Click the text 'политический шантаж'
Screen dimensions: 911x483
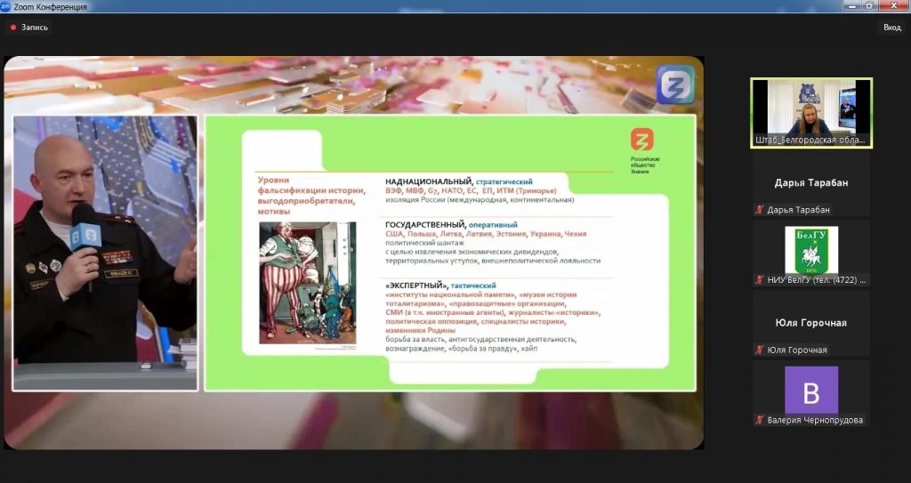click(x=424, y=243)
